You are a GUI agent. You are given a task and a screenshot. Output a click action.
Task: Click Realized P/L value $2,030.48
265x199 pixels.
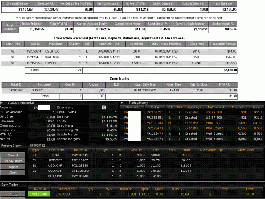(51, 9)
